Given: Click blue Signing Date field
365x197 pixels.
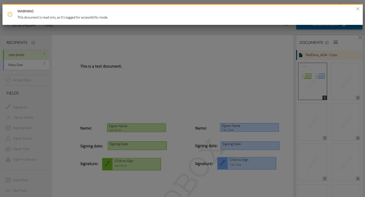Looking at the screenshot, I should [250, 146].
